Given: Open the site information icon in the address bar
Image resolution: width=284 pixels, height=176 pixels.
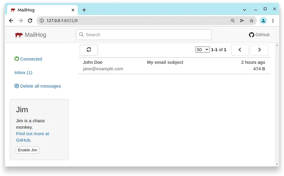Looking at the screenshot, I should coord(42,20).
